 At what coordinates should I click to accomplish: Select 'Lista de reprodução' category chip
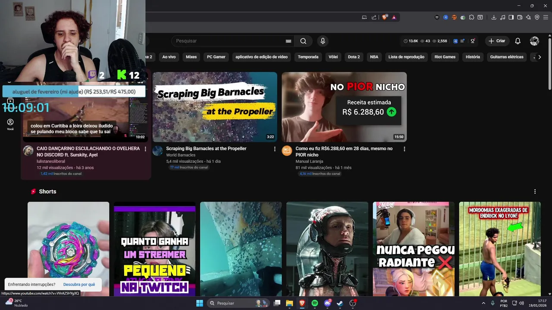(406, 57)
